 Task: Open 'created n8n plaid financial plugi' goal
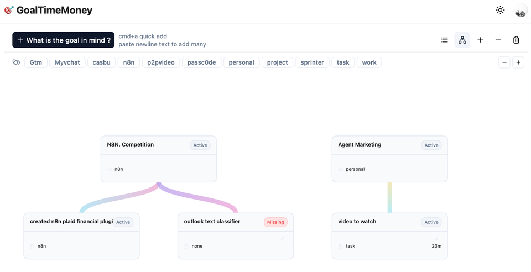(71, 222)
